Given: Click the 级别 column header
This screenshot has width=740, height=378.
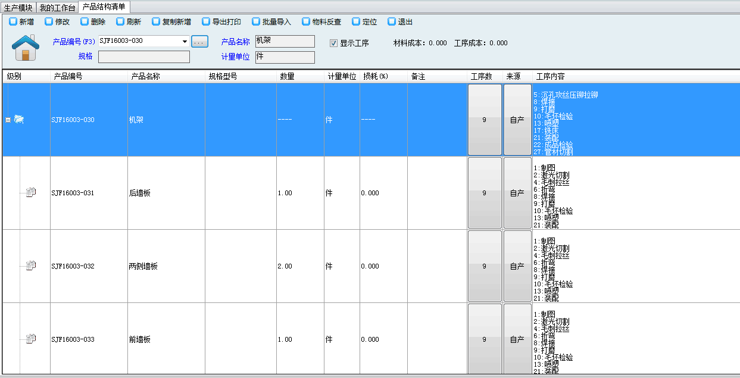Looking at the screenshot, I should coord(26,77).
